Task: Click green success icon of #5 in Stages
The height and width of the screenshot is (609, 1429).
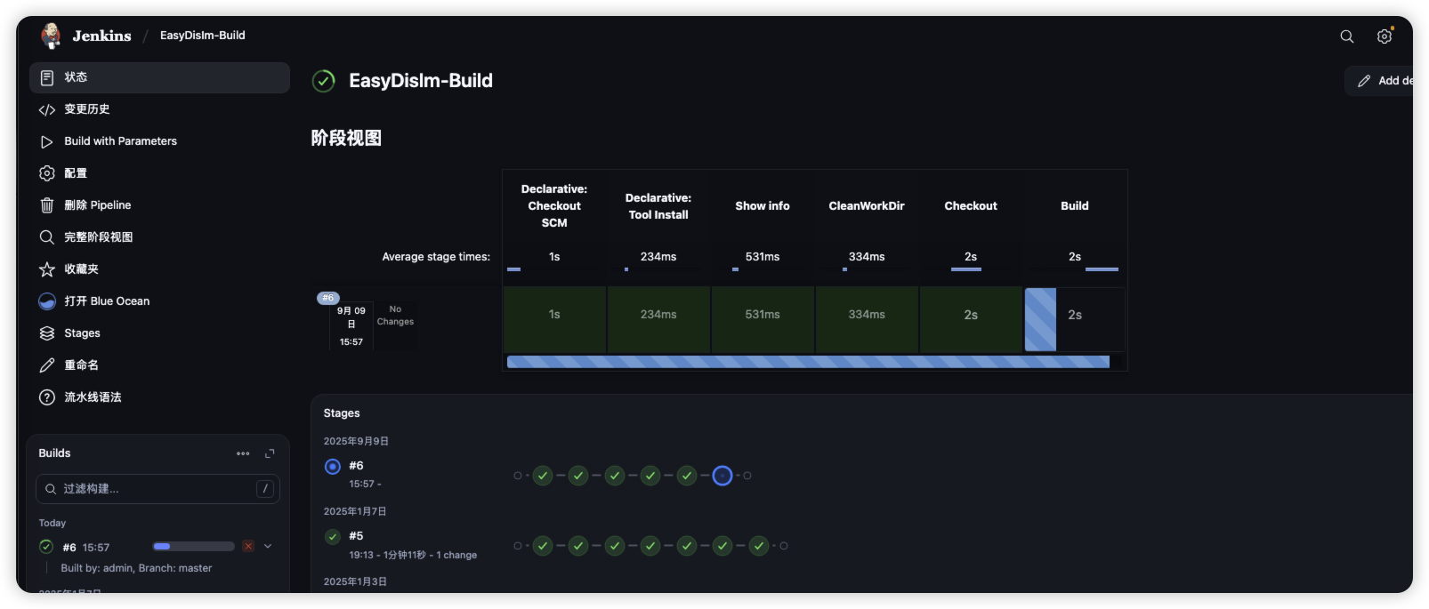Action: [x=333, y=537]
